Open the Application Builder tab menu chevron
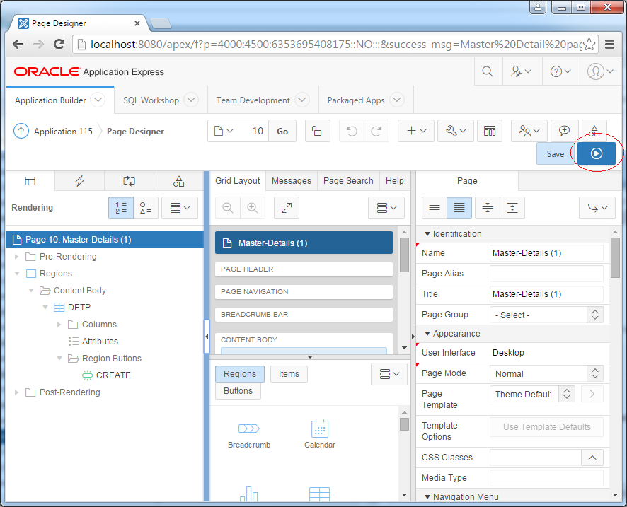The image size is (627, 507). tap(98, 100)
